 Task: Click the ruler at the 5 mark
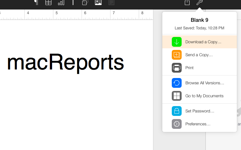57,13
